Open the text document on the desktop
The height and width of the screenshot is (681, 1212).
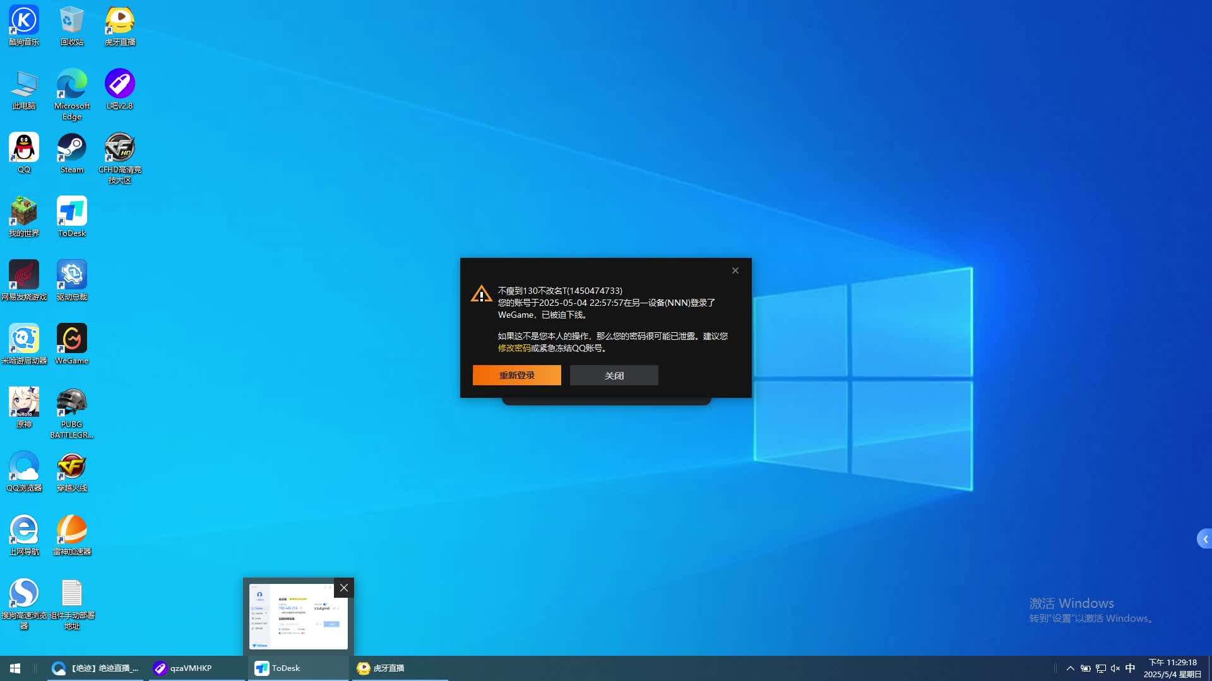click(72, 604)
